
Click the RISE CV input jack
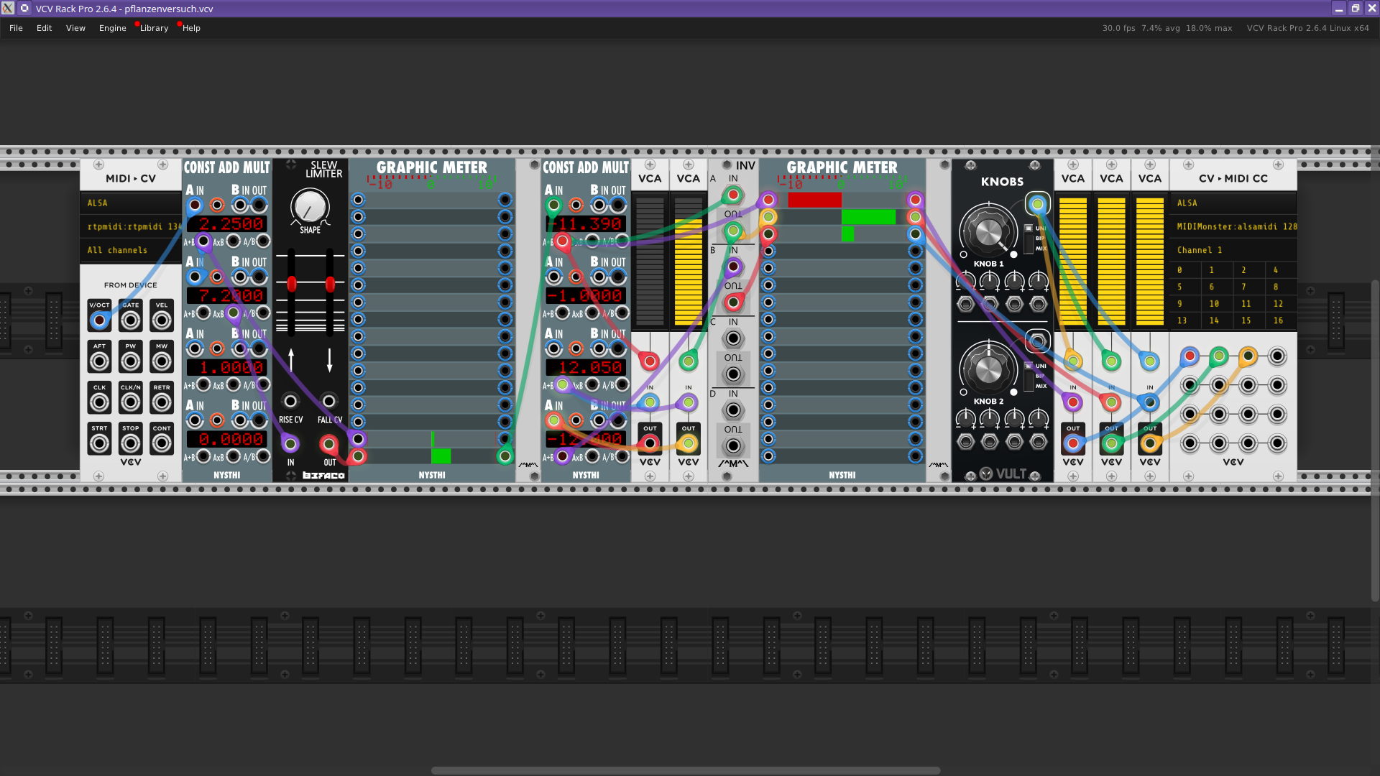point(290,401)
